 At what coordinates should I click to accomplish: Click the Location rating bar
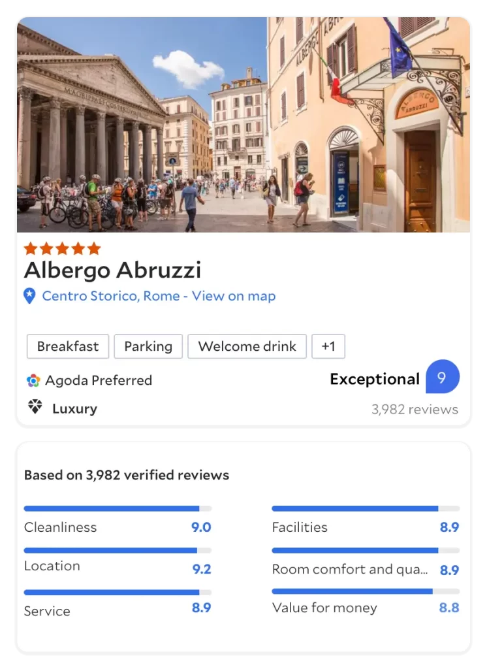118,551
